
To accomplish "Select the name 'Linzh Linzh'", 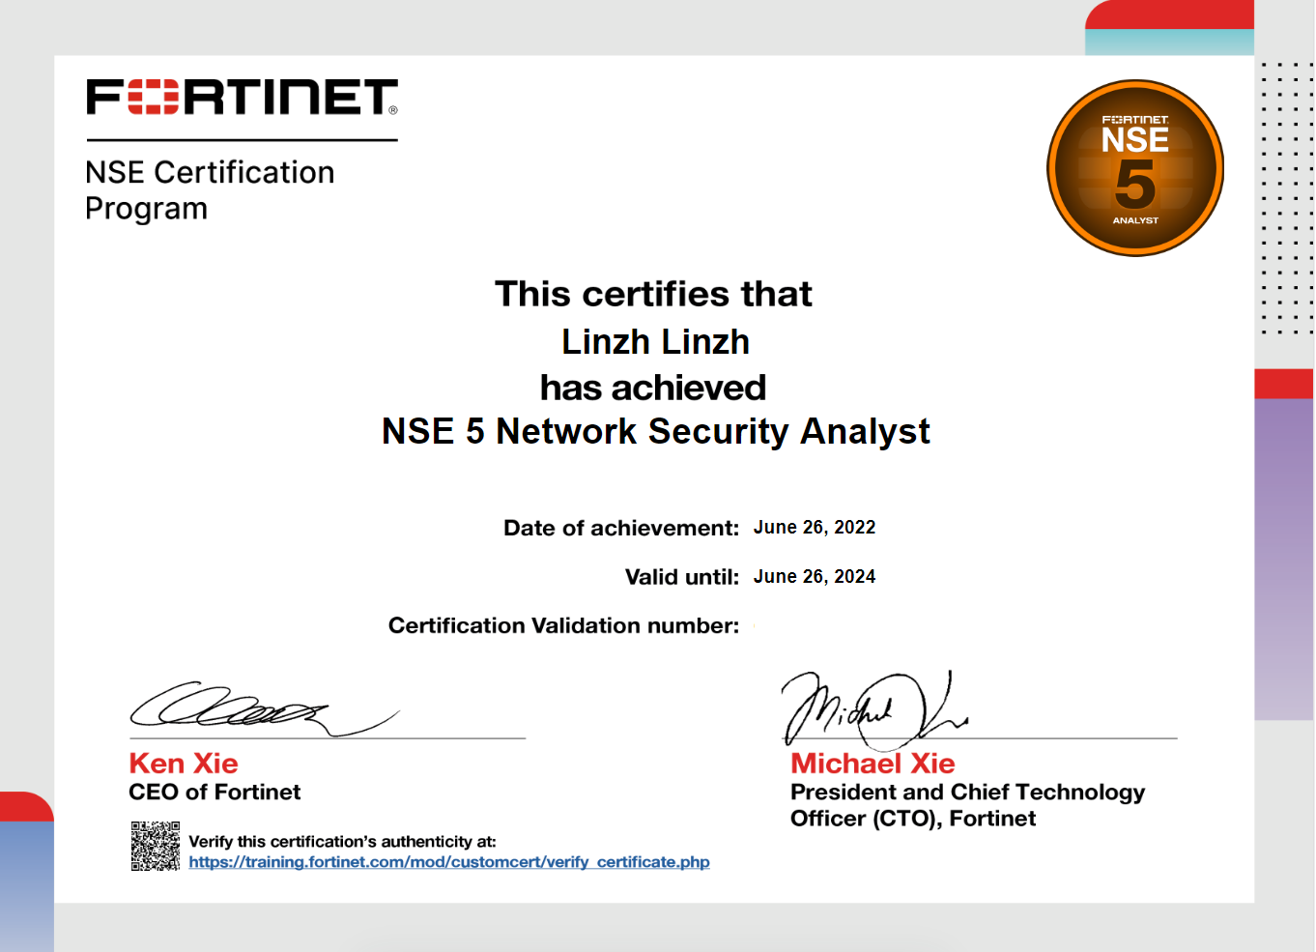I will coord(655,342).
